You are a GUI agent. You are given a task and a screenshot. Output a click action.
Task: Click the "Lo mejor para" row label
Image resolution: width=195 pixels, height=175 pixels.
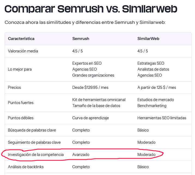click(20, 69)
